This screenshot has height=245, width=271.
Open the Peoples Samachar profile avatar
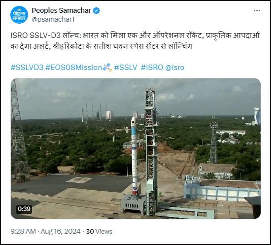(x=19, y=15)
